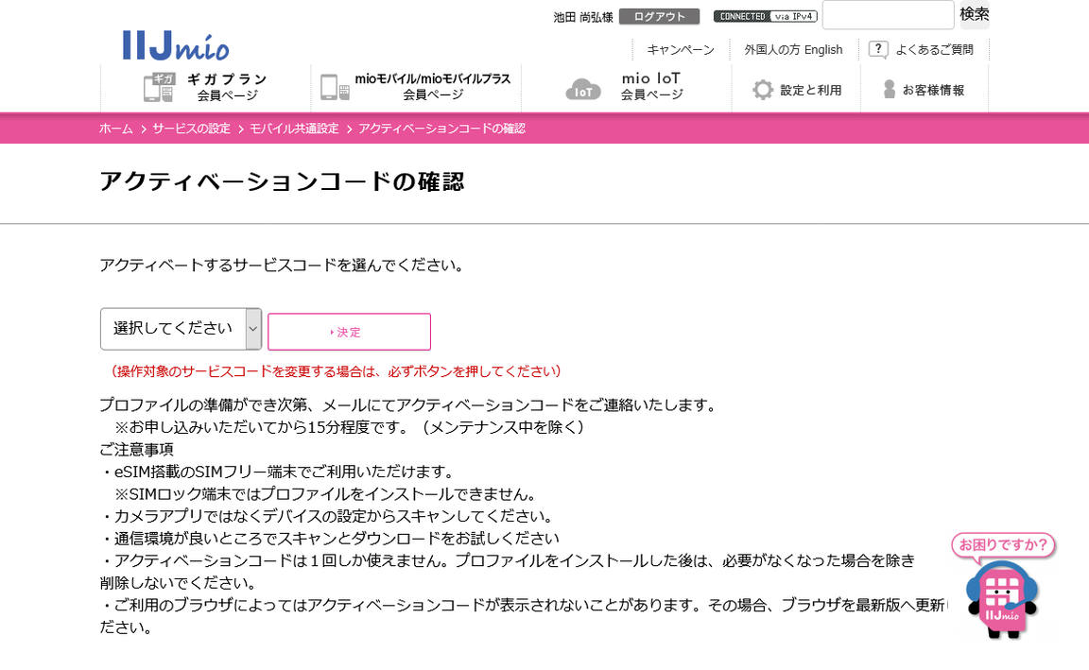Open モバイル共通設定 breadcrumb link

(294, 129)
